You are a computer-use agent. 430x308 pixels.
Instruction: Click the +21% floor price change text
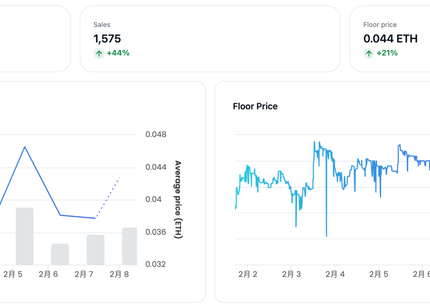click(387, 53)
